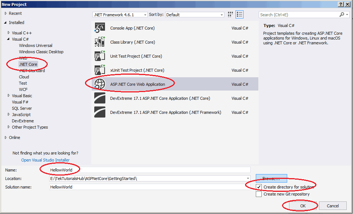The width and height of the screenshot is (353, 214).
Task: Expand the Visual Basic node
Action: click(x=9, y=96)
